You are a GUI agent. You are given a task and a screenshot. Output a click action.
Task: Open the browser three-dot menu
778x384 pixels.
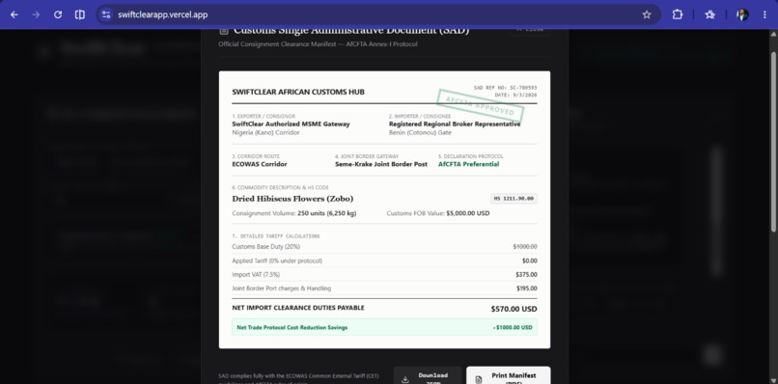click(x=764, y=14)
